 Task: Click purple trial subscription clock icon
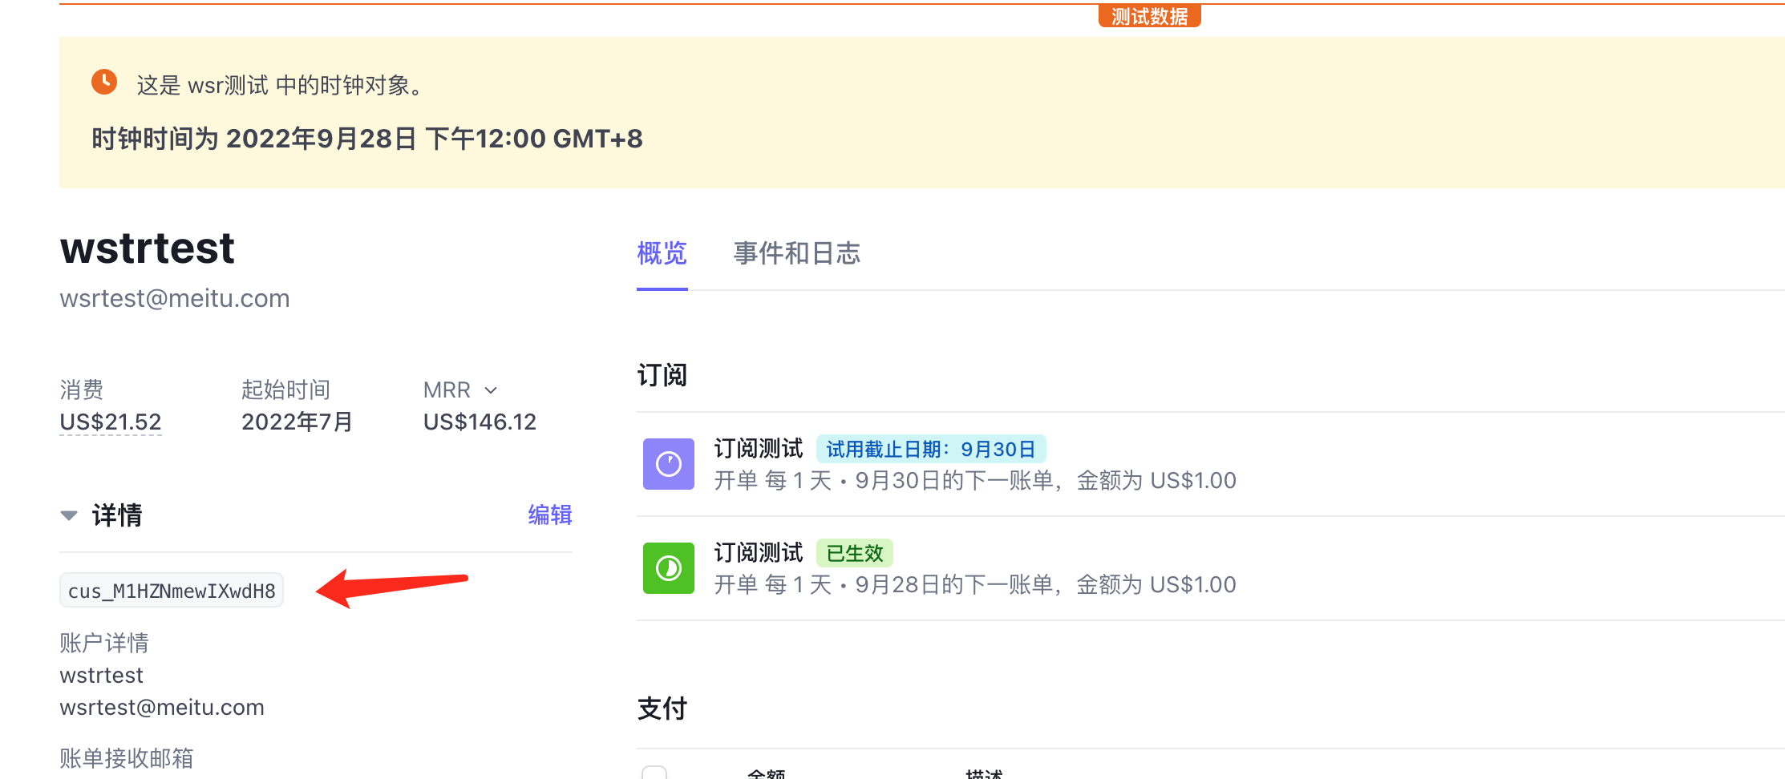tap(668, 464)
